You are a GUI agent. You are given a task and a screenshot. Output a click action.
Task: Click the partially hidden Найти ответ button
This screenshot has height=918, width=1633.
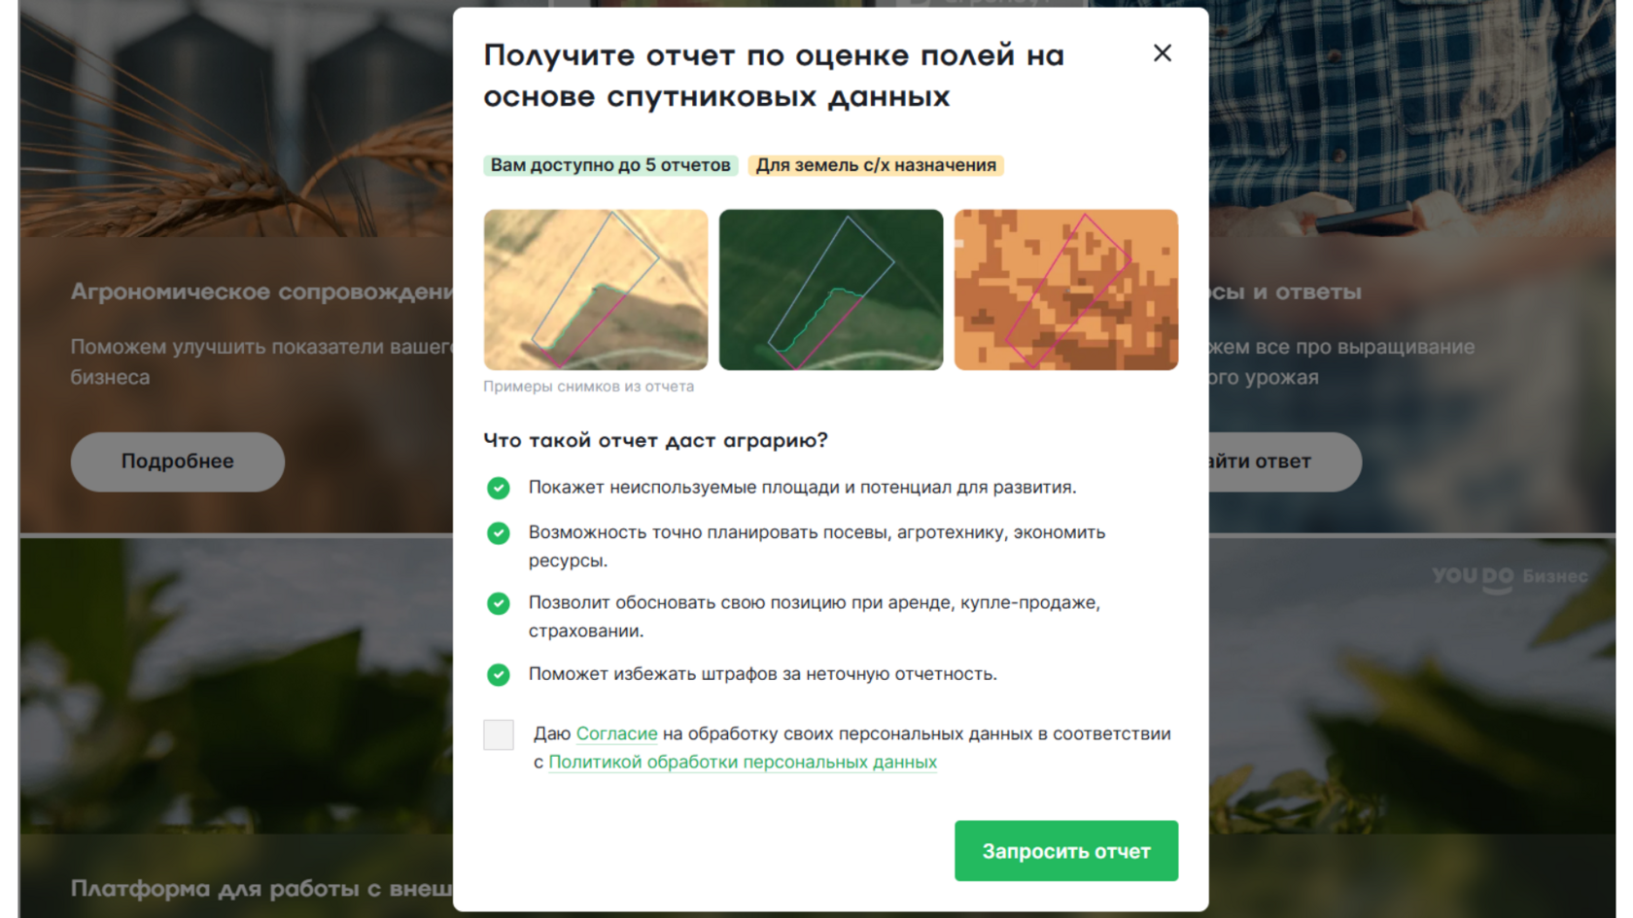pyautogui.click(x=1284, y=461)
